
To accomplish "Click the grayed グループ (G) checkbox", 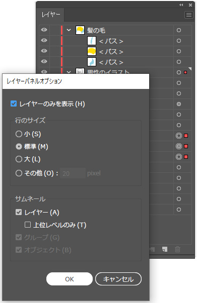I will click(x=19, y=237).
